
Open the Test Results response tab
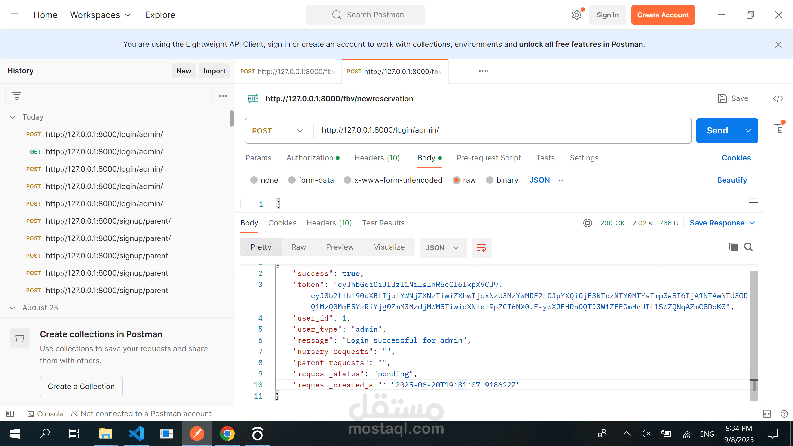tap(383, 223)
